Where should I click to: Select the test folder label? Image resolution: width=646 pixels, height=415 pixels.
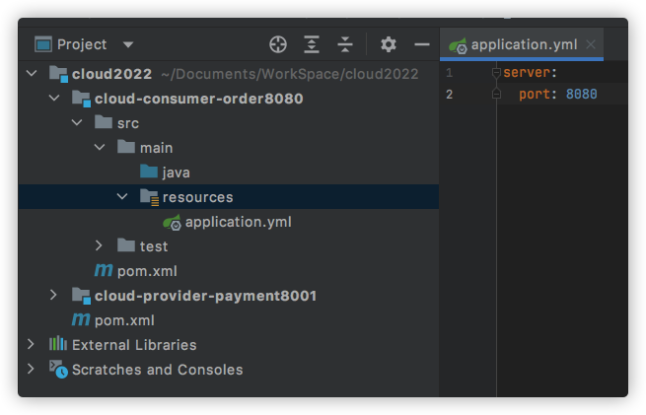pos(154,246)
